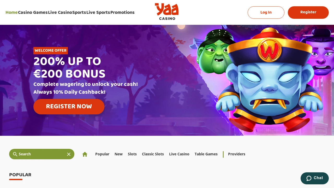Screen dimensions: 334x188
Task: Clear the search field with X icon
Action: [x=69, y=154]
